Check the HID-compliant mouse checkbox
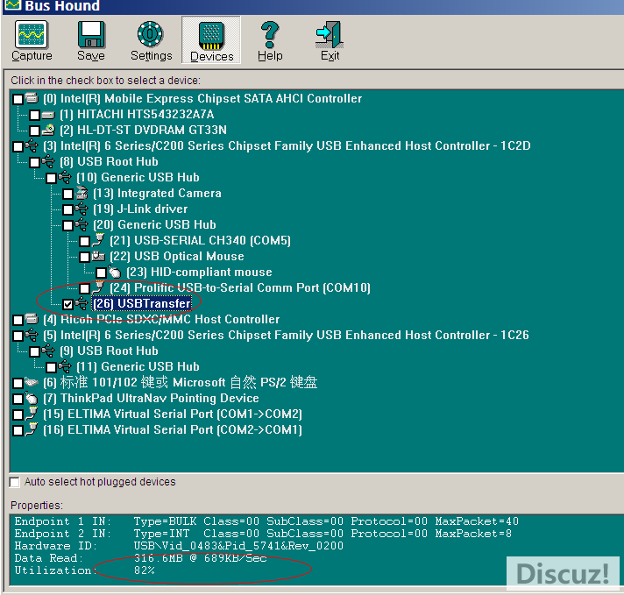This screenshot has height=595, width=624. coord(102,273)
